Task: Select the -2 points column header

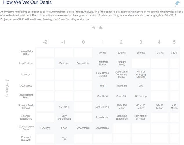Action: (45, 42)
